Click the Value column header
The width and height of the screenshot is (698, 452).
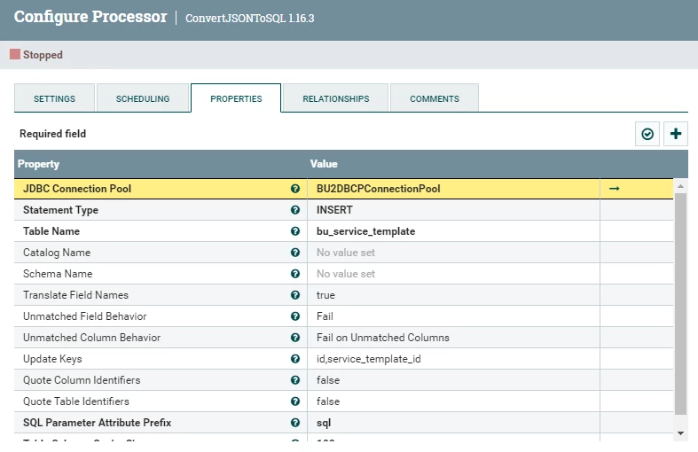(324, 164)
